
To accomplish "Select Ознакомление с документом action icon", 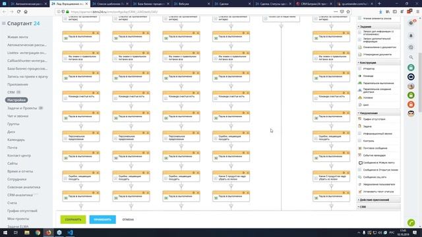I will pyautogui.click(x=360, y=47).
